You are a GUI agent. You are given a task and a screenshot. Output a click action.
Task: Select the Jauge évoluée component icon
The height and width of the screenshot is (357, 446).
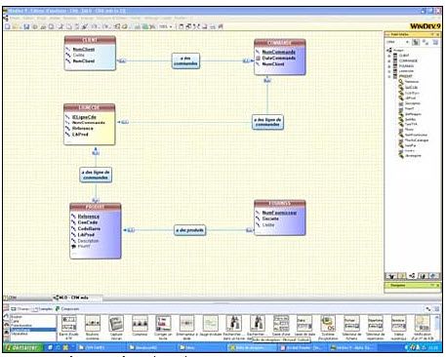[x=210, y=324]
